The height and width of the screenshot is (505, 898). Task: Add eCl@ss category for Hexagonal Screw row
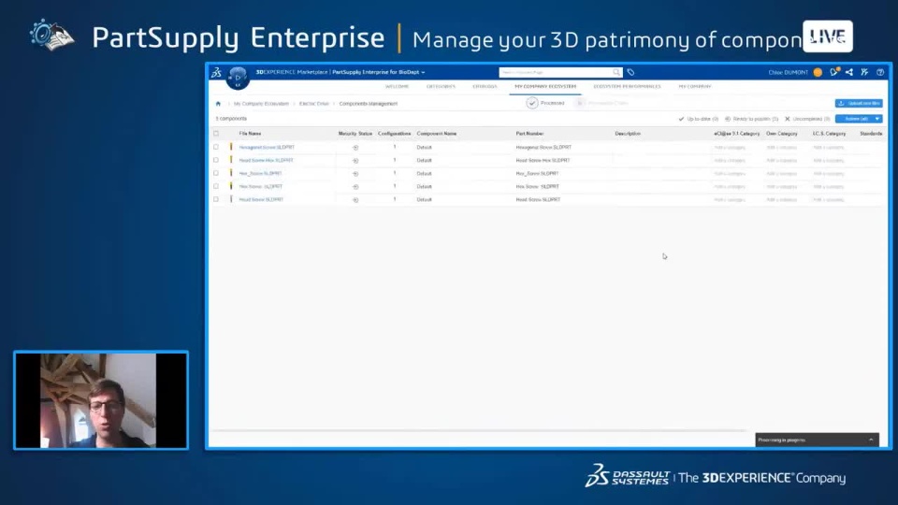pos(730,148)
